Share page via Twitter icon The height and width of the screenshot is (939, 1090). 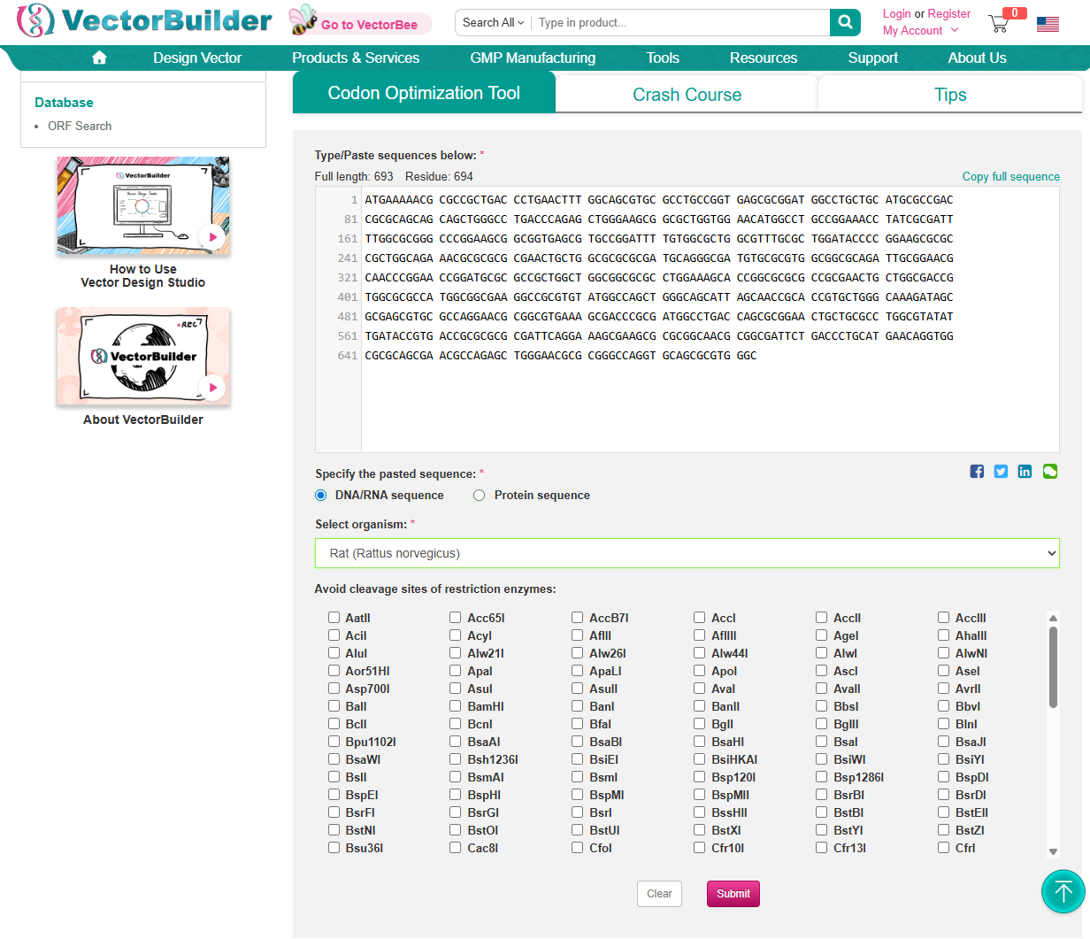pyautogui.click(x=1001, y=472)
